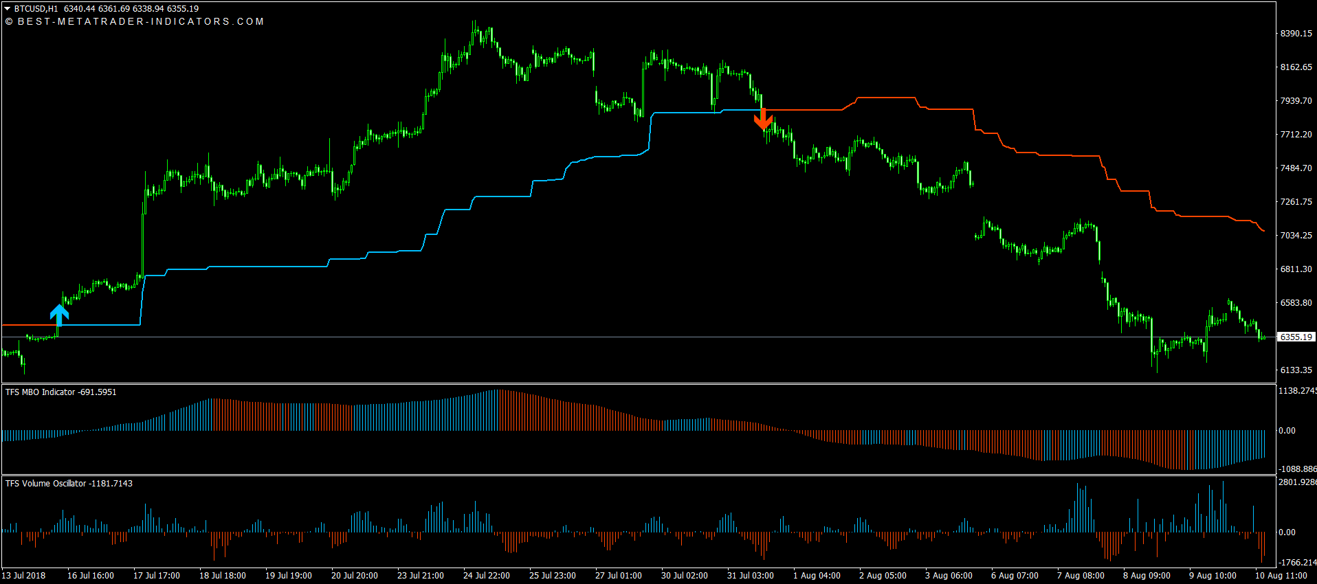Screen dimensions: 1317x584
Task: Select the 13 Jul 2018 date label
Action: tap(24, 576)
